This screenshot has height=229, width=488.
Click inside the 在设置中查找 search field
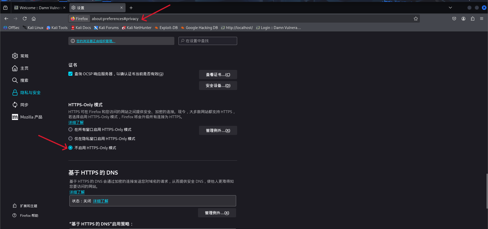[208, 41]
